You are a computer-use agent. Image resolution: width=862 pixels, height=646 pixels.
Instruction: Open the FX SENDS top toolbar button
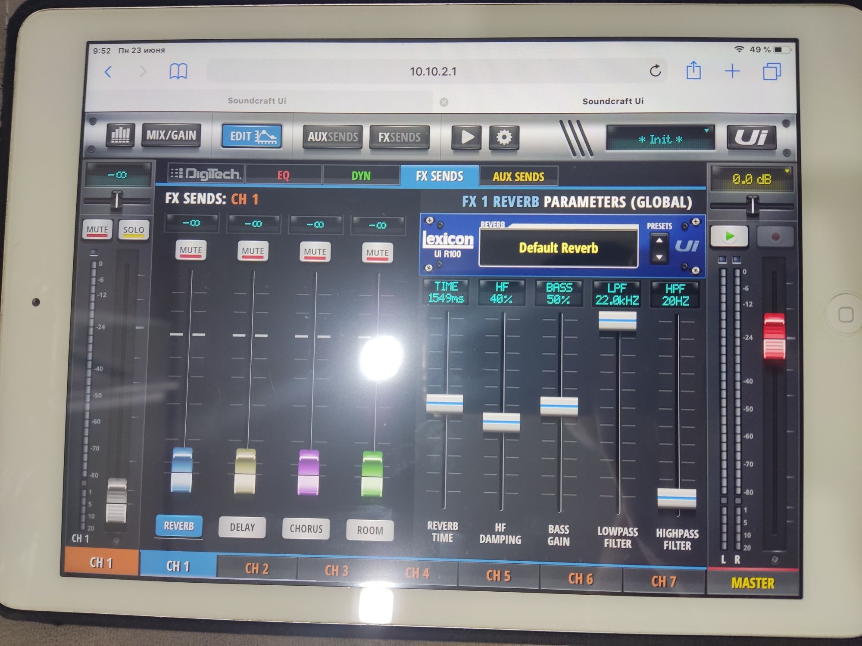[x=399, y=137]
